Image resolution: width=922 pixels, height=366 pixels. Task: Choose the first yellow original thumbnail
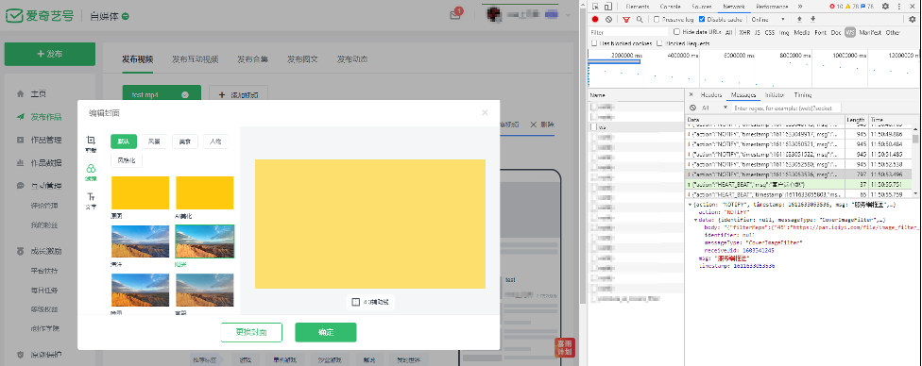point(140,192)
